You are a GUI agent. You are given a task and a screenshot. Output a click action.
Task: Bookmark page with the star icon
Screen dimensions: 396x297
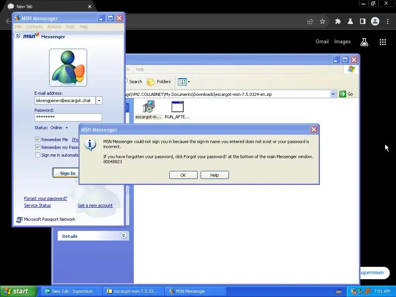pos(323,22)
